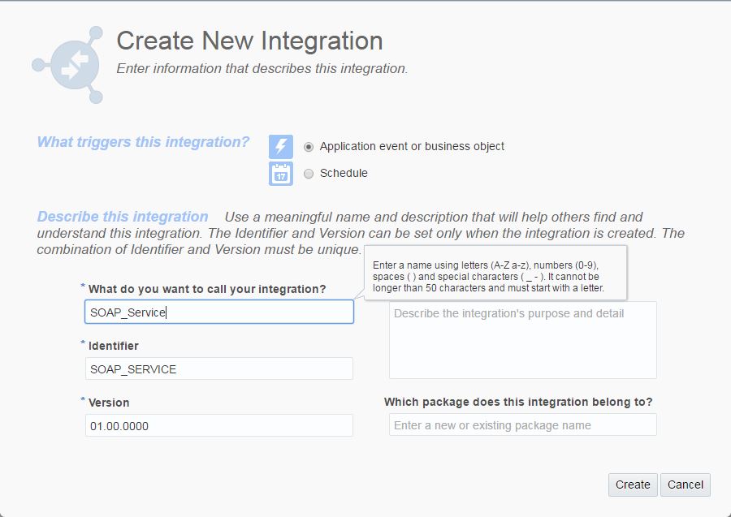Click the integration logo icon beside the title
731x517 pixels.
[x=69, y=65]
